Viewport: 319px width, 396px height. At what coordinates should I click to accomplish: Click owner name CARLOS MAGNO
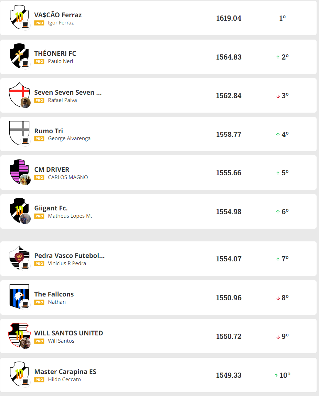tap(68, 177)
